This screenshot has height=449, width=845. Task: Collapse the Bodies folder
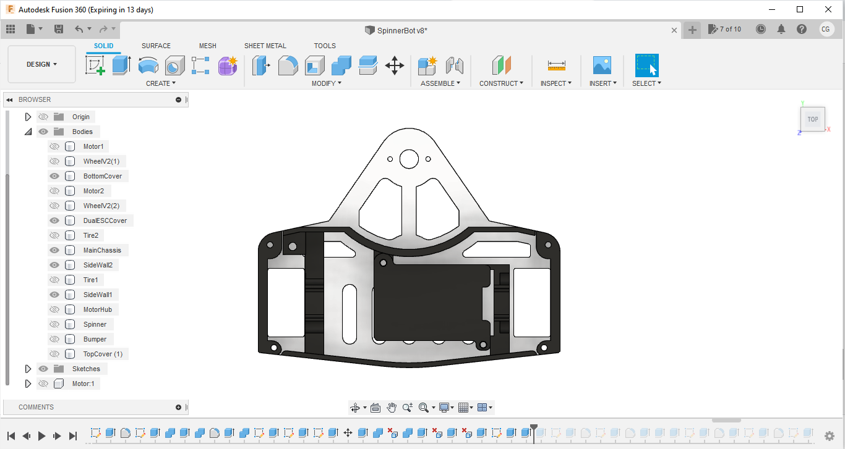(28, 131)
